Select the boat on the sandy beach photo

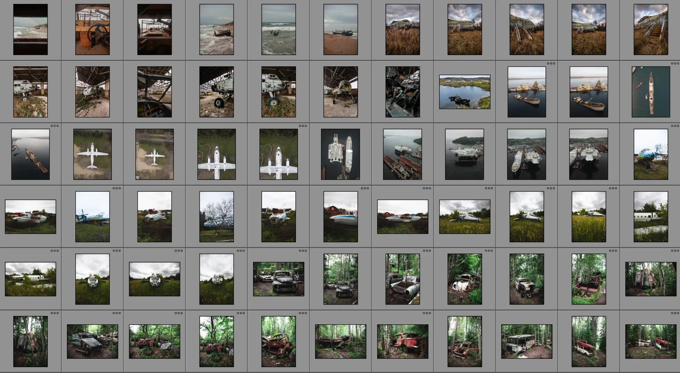coord(341,30)
